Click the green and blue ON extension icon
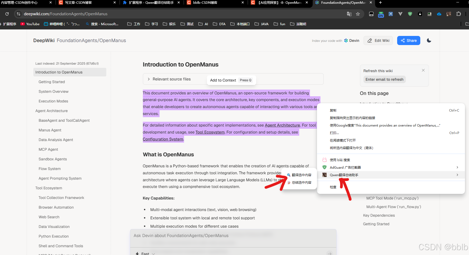This screenshot has height=255, width=469. [381, 14]
